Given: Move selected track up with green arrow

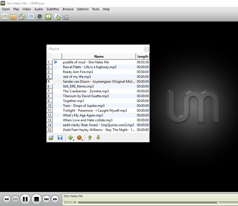Looking at the screenshot, I should pyautogui.click(x=90, y=138).
